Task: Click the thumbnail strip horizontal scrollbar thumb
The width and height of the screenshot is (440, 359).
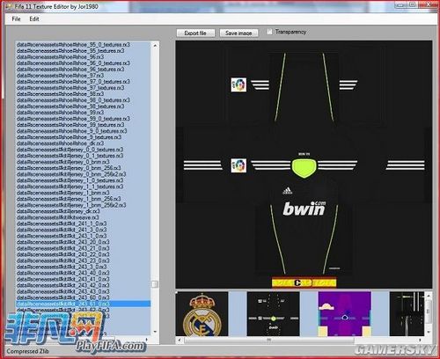Action: 269,341
